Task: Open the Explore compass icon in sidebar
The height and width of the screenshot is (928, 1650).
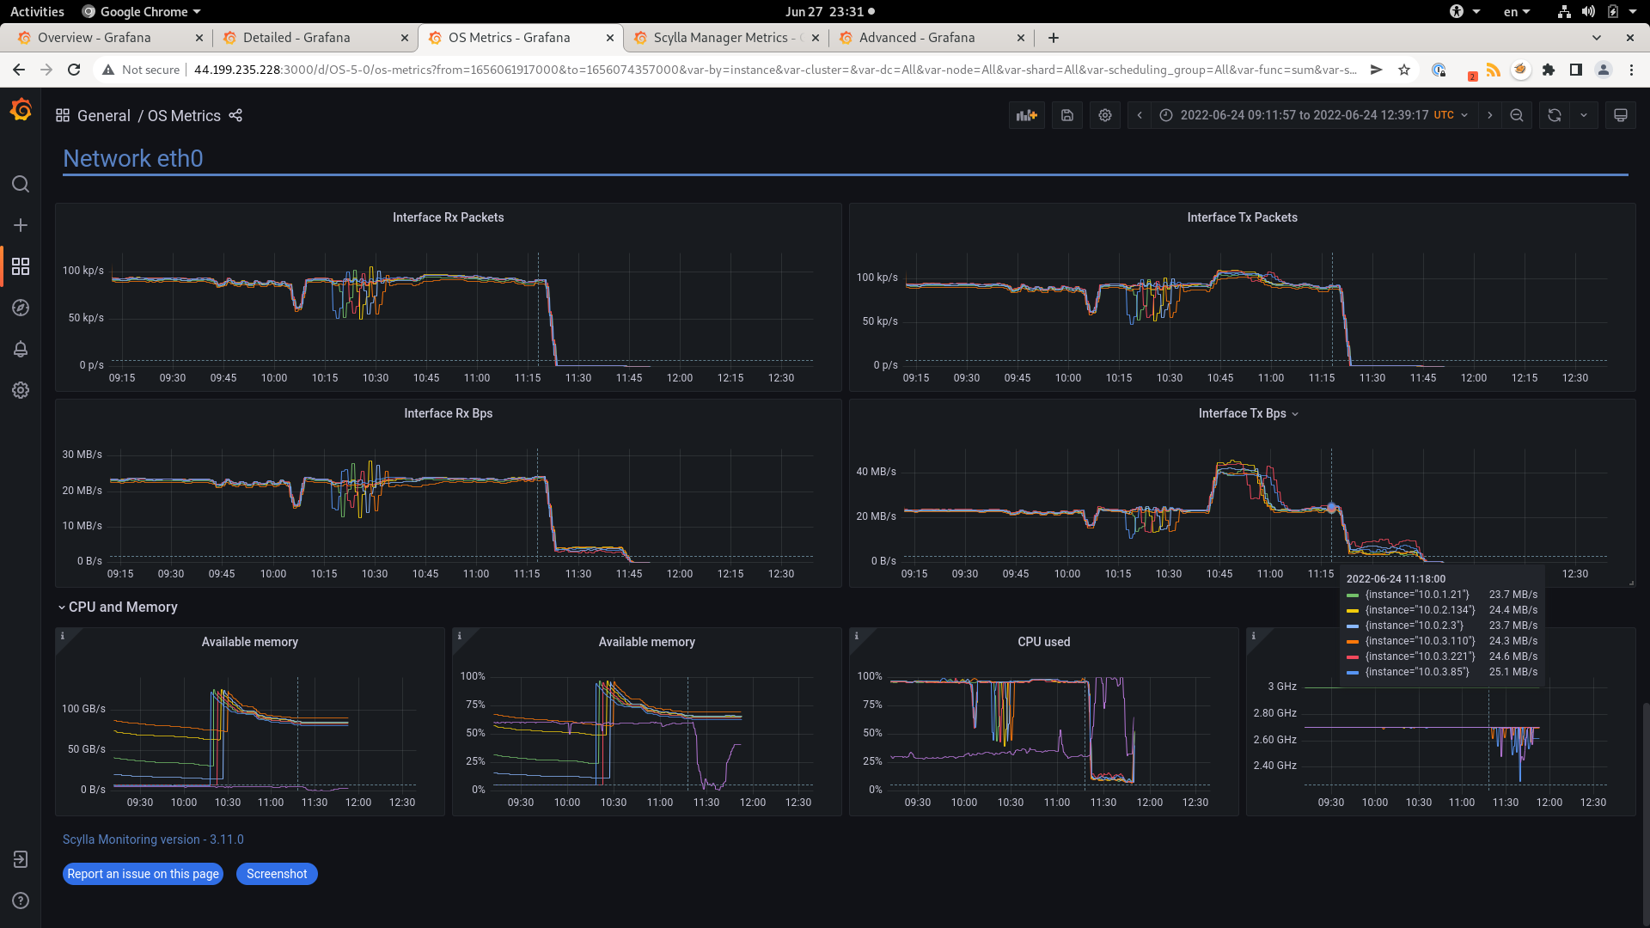Action: click(x=21, y=307)
